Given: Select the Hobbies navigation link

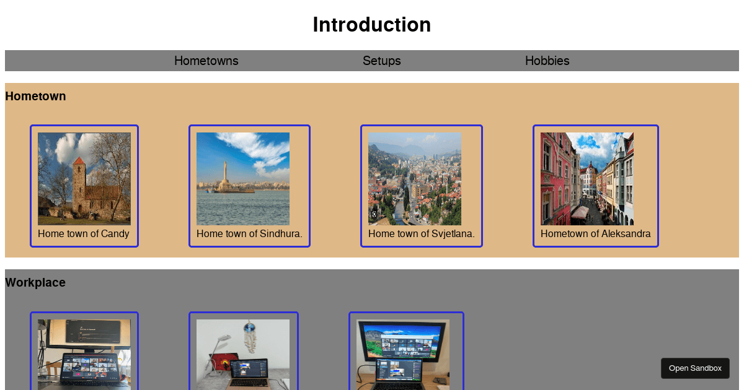Looking at the screenshot, I should [x=547, y=61].
